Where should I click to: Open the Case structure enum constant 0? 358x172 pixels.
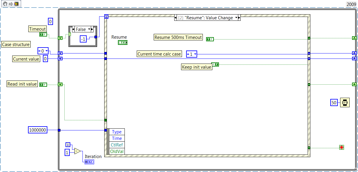click(x=43, y=51)
